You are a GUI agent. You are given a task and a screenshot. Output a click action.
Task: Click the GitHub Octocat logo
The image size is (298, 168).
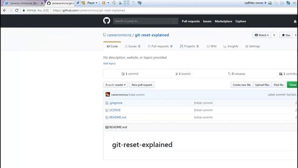107,21
